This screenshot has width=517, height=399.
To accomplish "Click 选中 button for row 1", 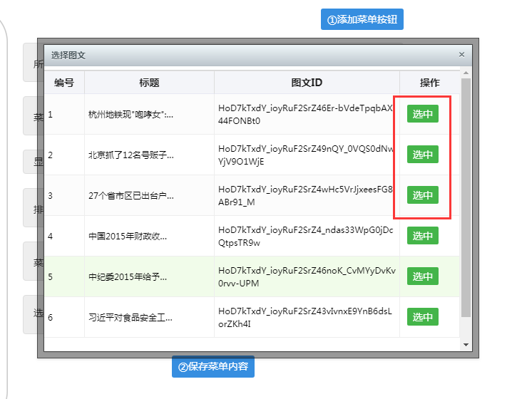I will pyautogui.click(x=422, y=114).
